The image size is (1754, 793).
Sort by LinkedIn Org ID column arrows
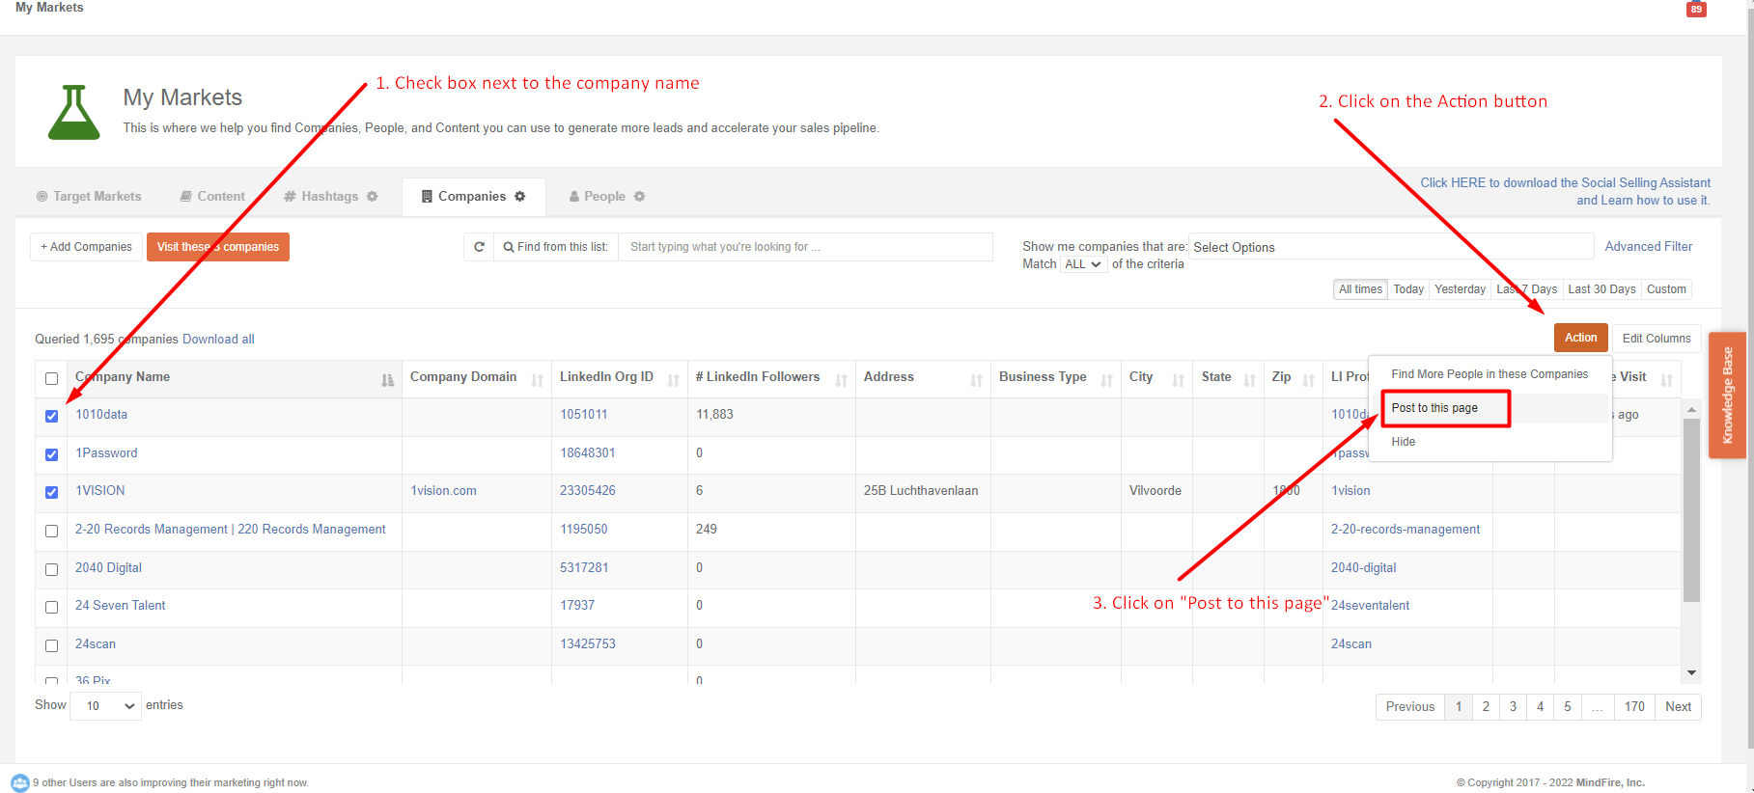click(x=674, y=380)
